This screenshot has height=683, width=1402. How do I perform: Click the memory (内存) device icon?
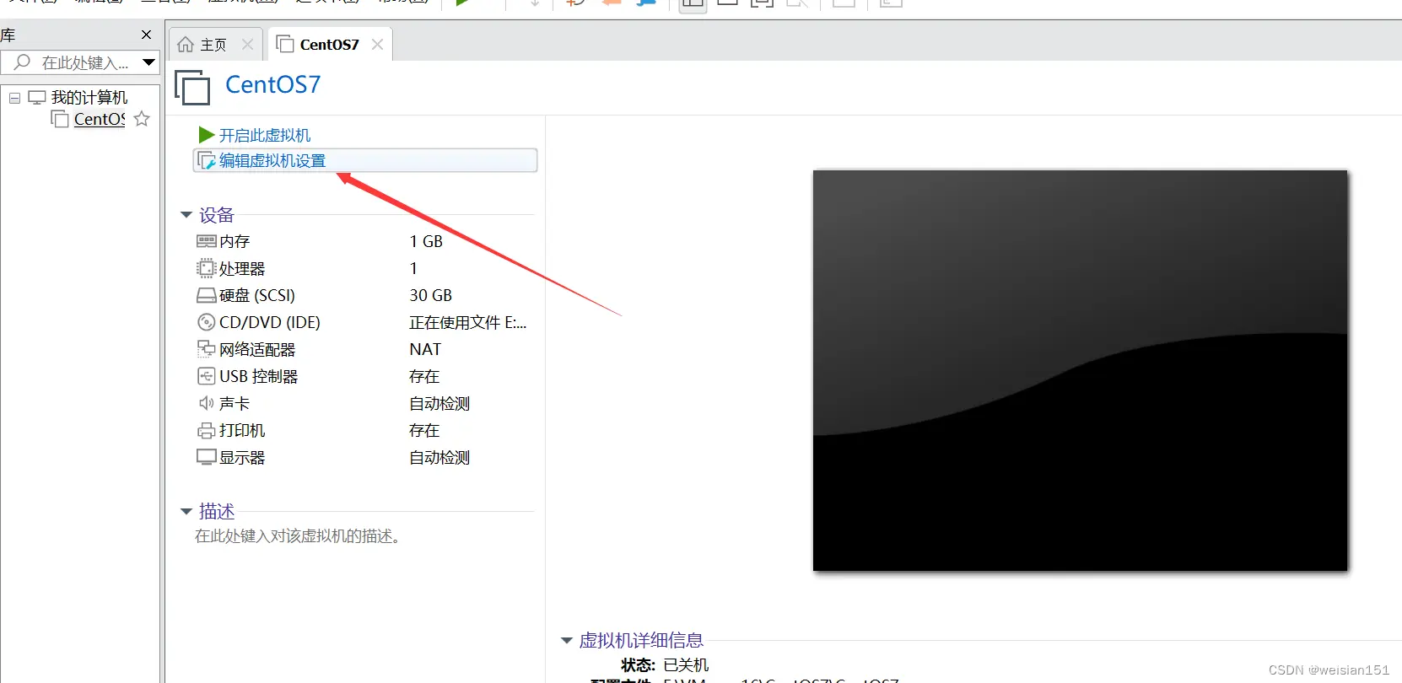click(x=206, y=241)
